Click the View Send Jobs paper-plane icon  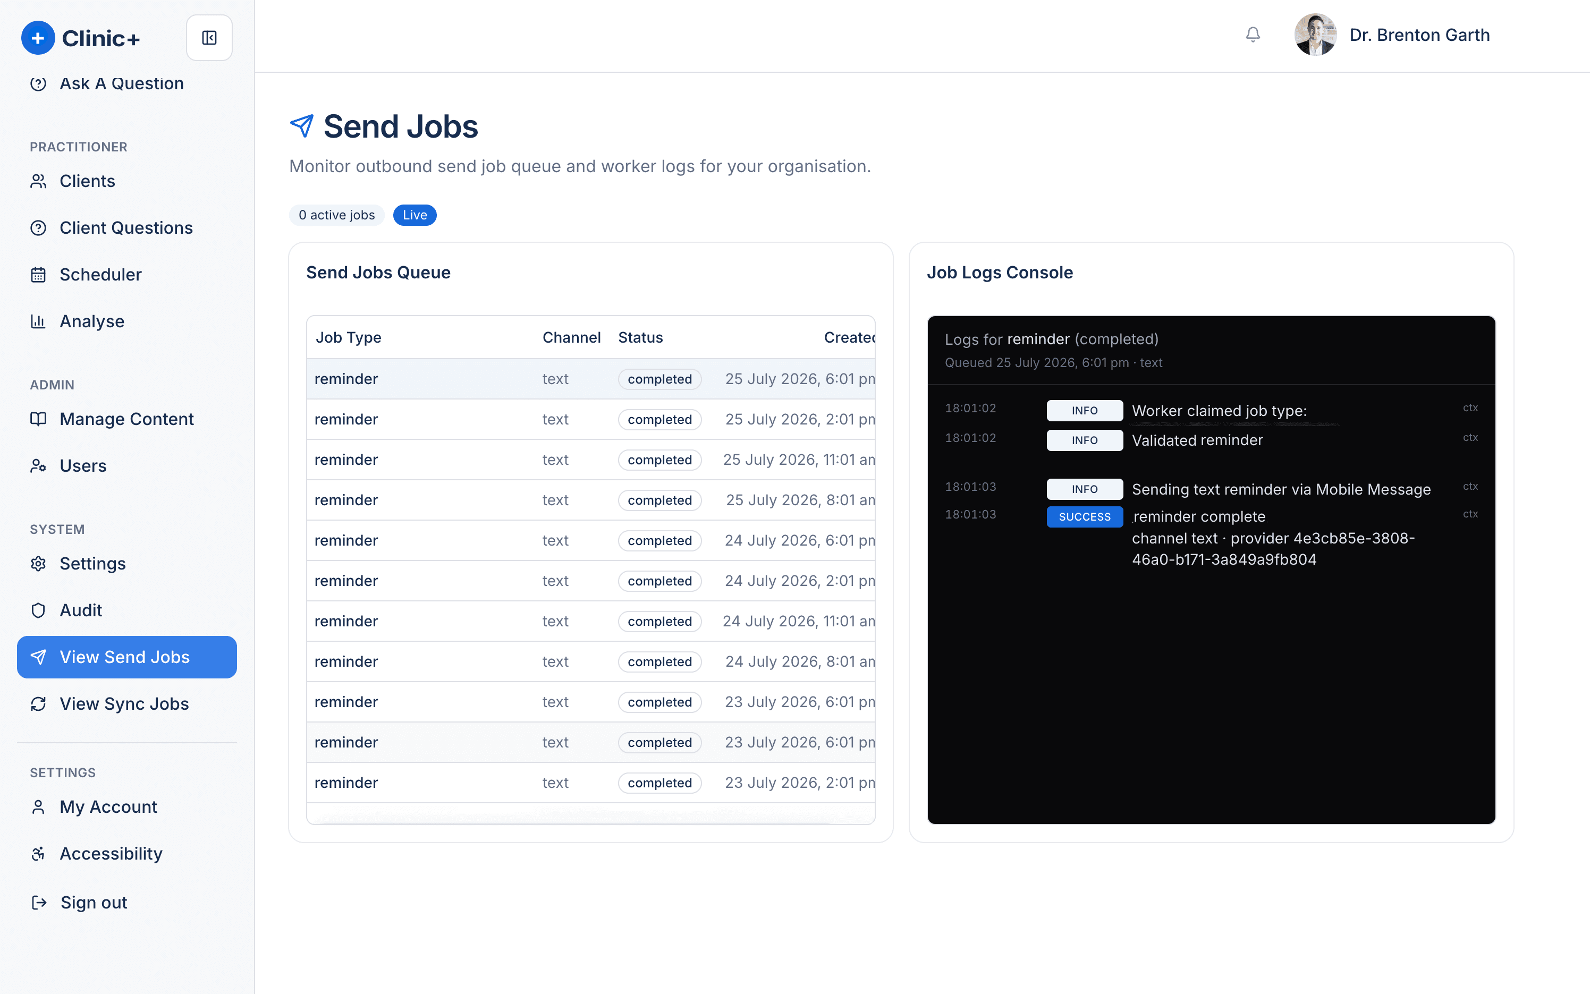click(38, 657)
